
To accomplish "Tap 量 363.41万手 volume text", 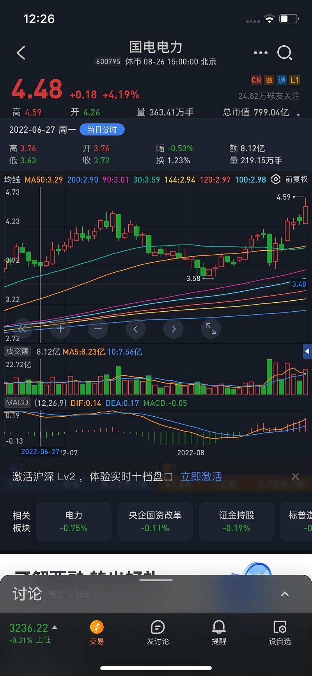I will [165, 112].
